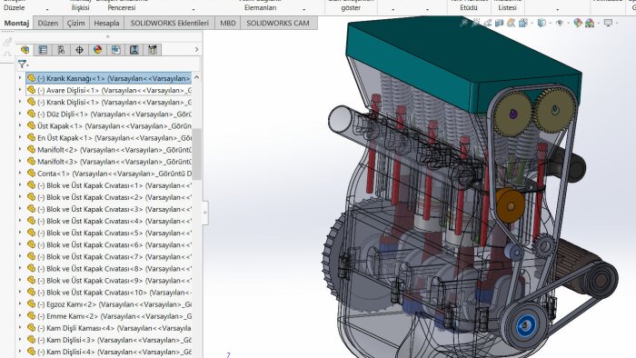Screen dimensions: 636x358
Task: Select Blok ve Üst Kapak Cıvatası<5> row
Action: (108, 233)
